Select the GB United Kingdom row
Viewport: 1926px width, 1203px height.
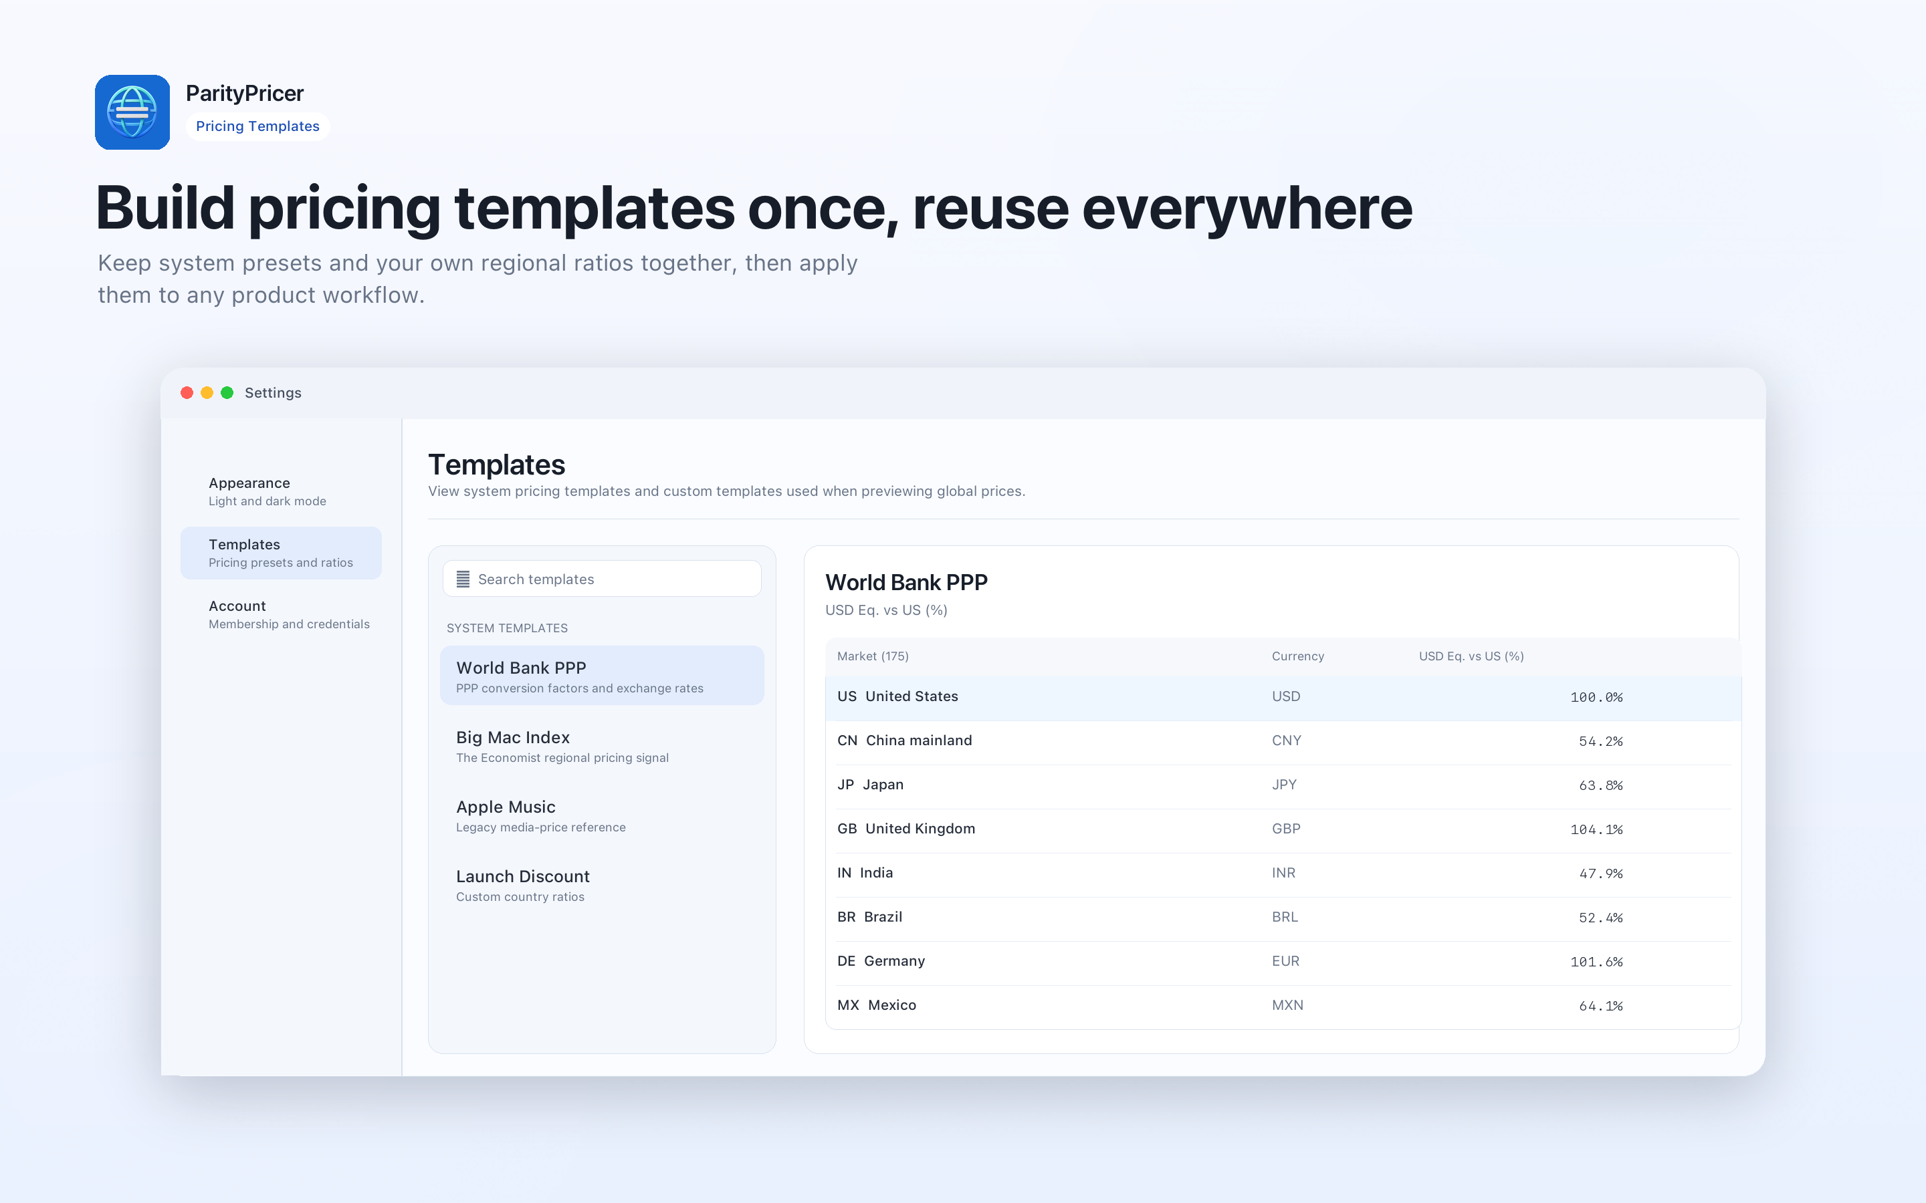(x=1283, y=830)
